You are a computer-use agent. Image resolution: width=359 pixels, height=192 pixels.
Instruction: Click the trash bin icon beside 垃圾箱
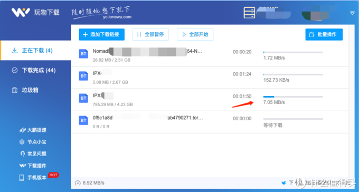point(14,90)
